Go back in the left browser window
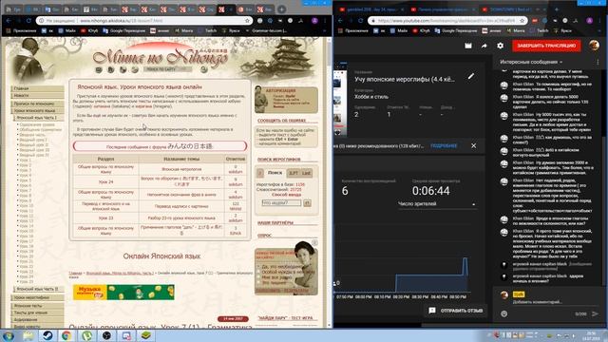The height and width of the screenshot is (342, 608). point(9,21)
